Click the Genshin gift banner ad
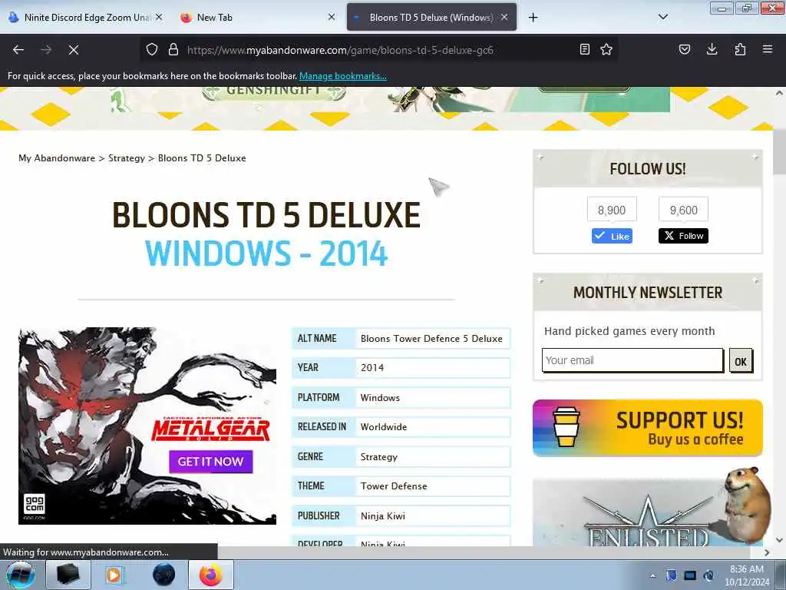Image resolution: width=786 pixels, height=590 pixels. [391, 99]
